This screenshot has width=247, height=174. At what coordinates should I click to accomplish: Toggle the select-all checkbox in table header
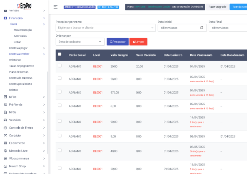[x=60, y=54]
